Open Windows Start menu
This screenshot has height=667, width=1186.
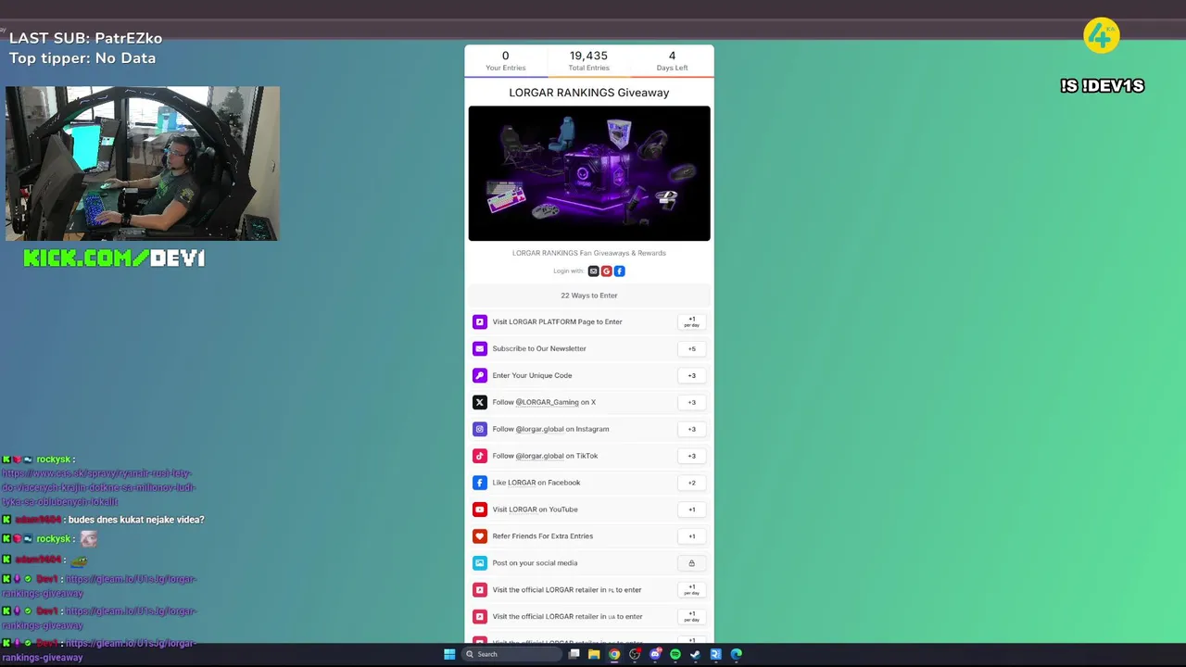[449, 654]
